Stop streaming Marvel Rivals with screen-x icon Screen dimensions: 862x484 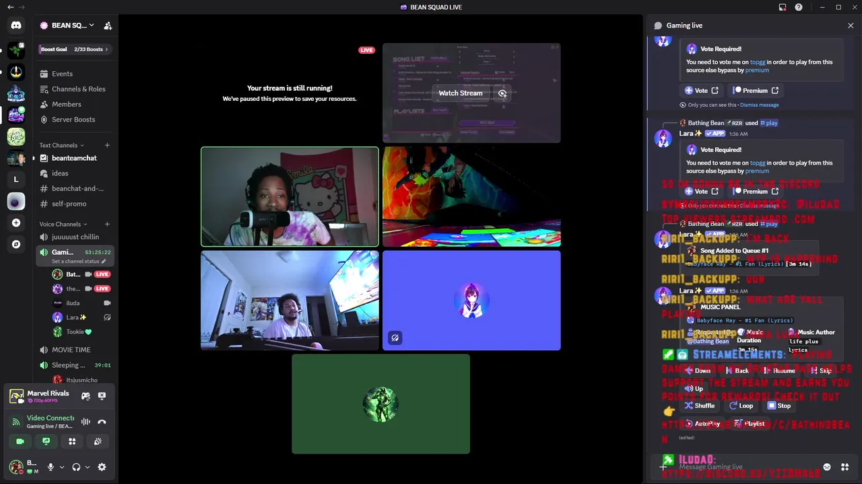(102, 396)
